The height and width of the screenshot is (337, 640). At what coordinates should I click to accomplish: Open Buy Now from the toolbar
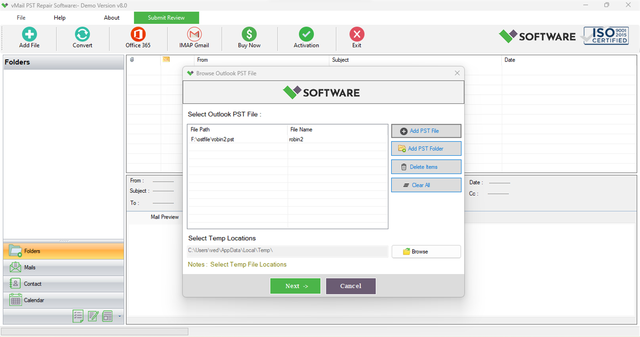[249, 37]
